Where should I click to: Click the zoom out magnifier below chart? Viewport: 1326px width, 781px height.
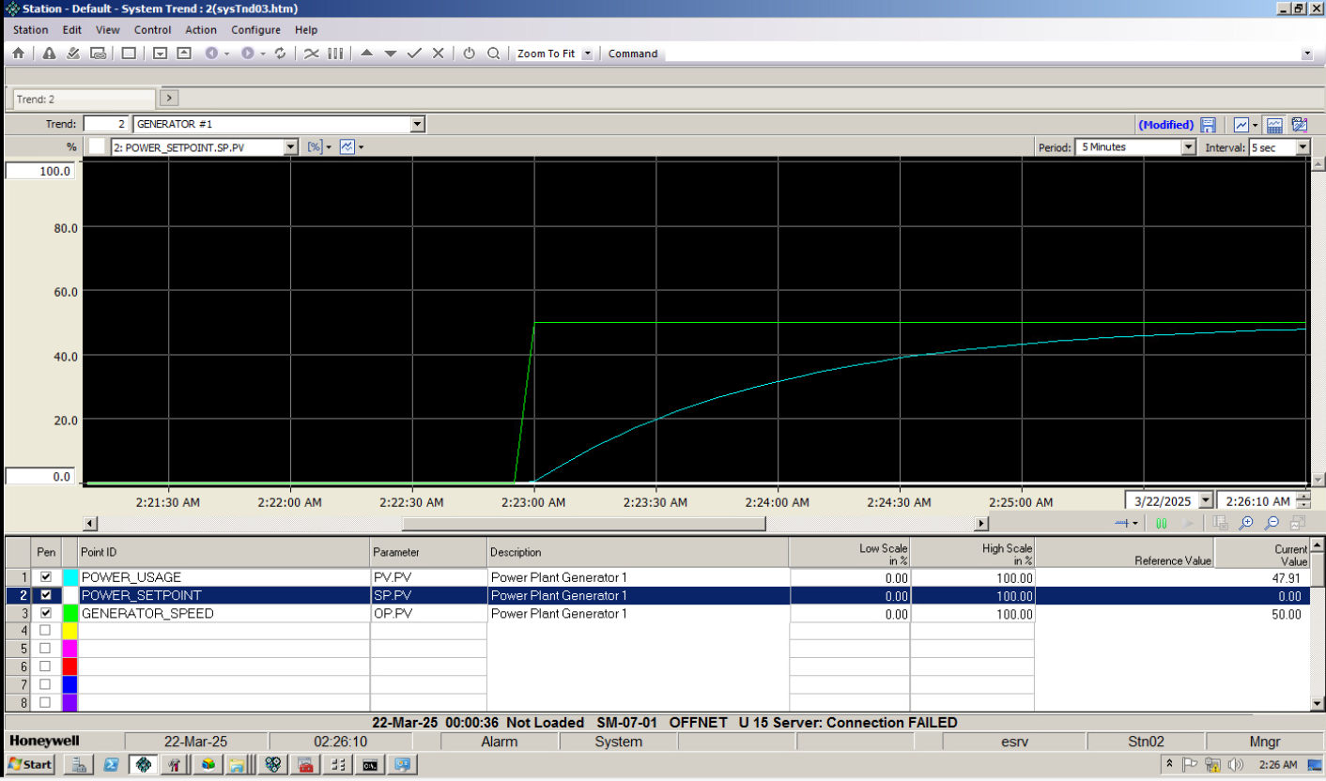[x=1272, y=523]
